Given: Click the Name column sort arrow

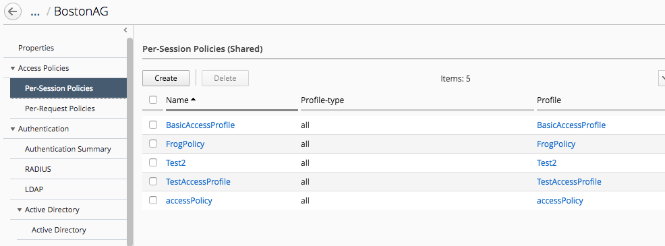Looking at the screenshot, I should (x=194, y=100).
